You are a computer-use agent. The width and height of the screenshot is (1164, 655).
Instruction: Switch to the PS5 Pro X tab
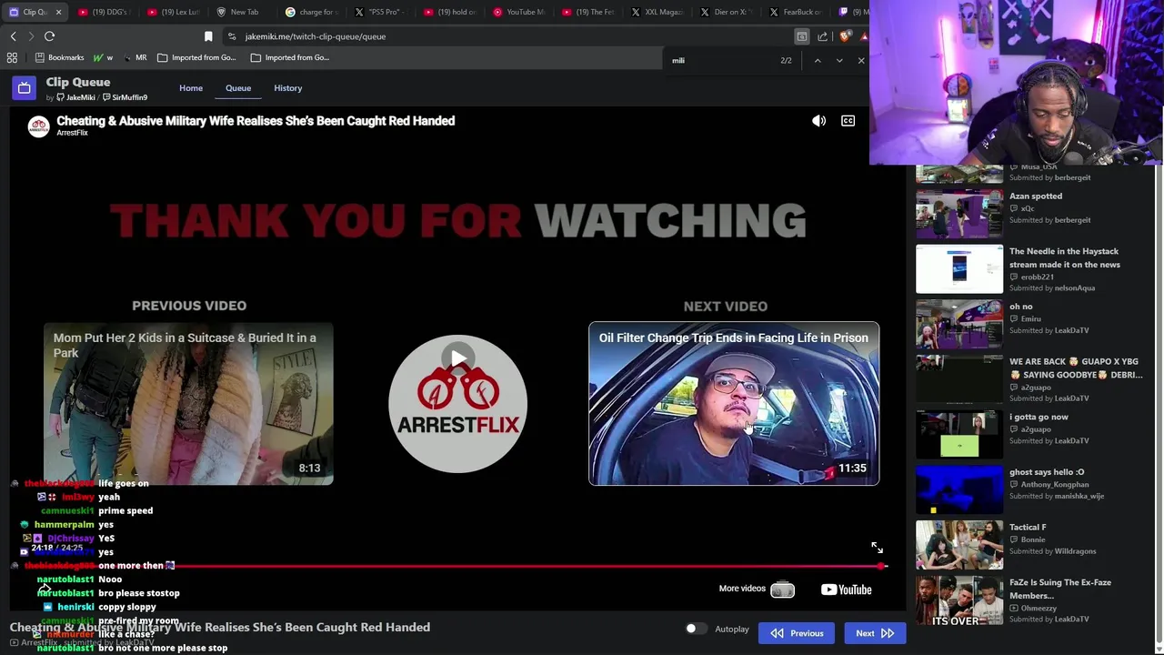(380, 12)
